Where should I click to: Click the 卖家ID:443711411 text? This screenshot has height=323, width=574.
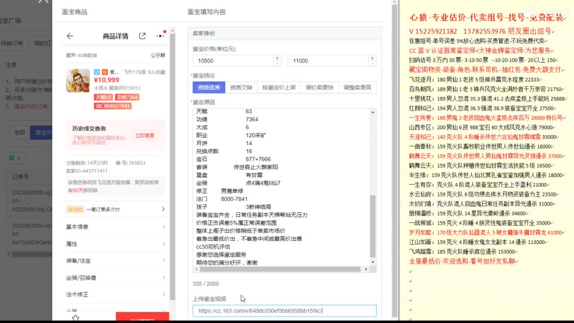pyautogui.click(x=87, y=171)
